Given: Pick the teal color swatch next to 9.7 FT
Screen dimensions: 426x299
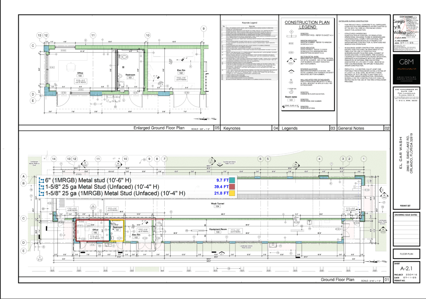Looking at the screenshot, I should [232, 181].
